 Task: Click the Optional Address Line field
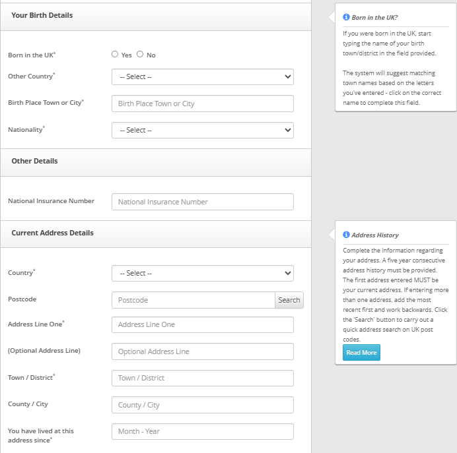[x=202, y=351]
